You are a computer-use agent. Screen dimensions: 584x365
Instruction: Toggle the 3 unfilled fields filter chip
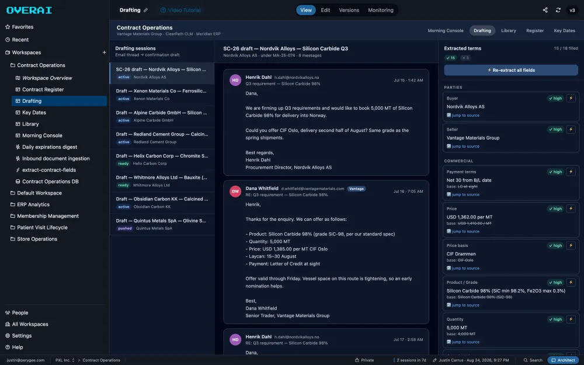tap(465, 58)
